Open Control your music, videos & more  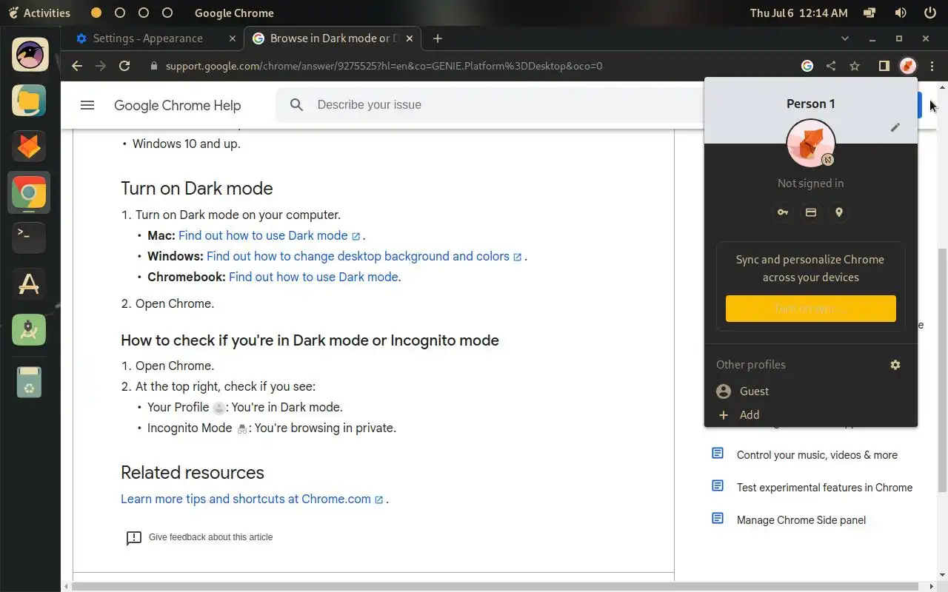pyautogui.click(x=817, y=455)
